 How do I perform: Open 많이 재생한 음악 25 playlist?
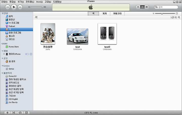pyautogui.click(x=16, y=80)
